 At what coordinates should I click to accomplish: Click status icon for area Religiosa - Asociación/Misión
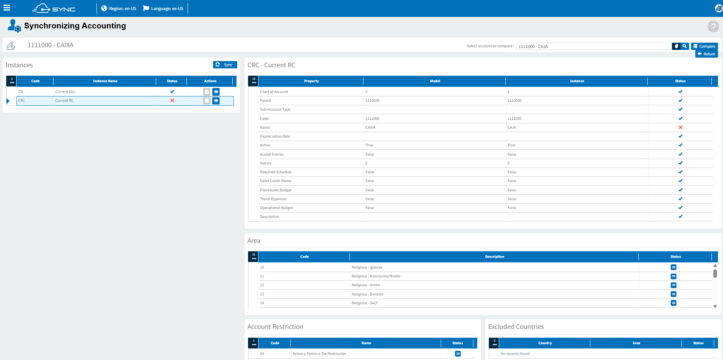pyautogui.click(x=673, y=276)
